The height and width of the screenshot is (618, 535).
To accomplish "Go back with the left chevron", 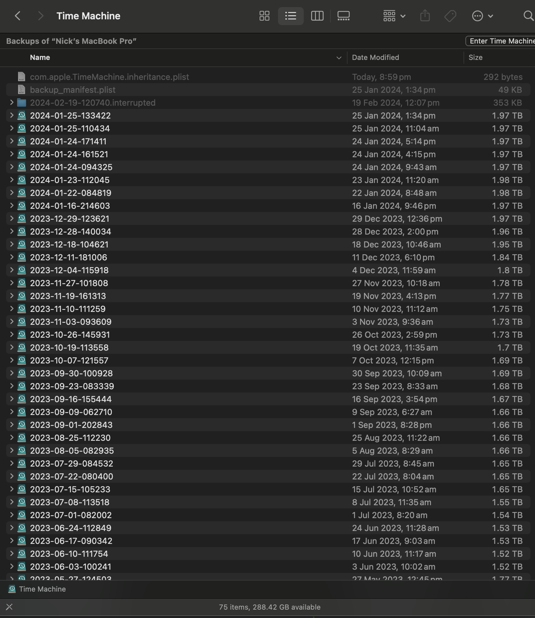I will [x=18, y=16].
